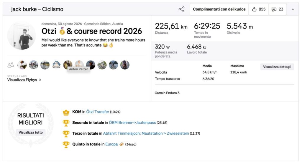Open jack burke's profile photo
The height and width of the screenshot is (164, 302).
22,36
